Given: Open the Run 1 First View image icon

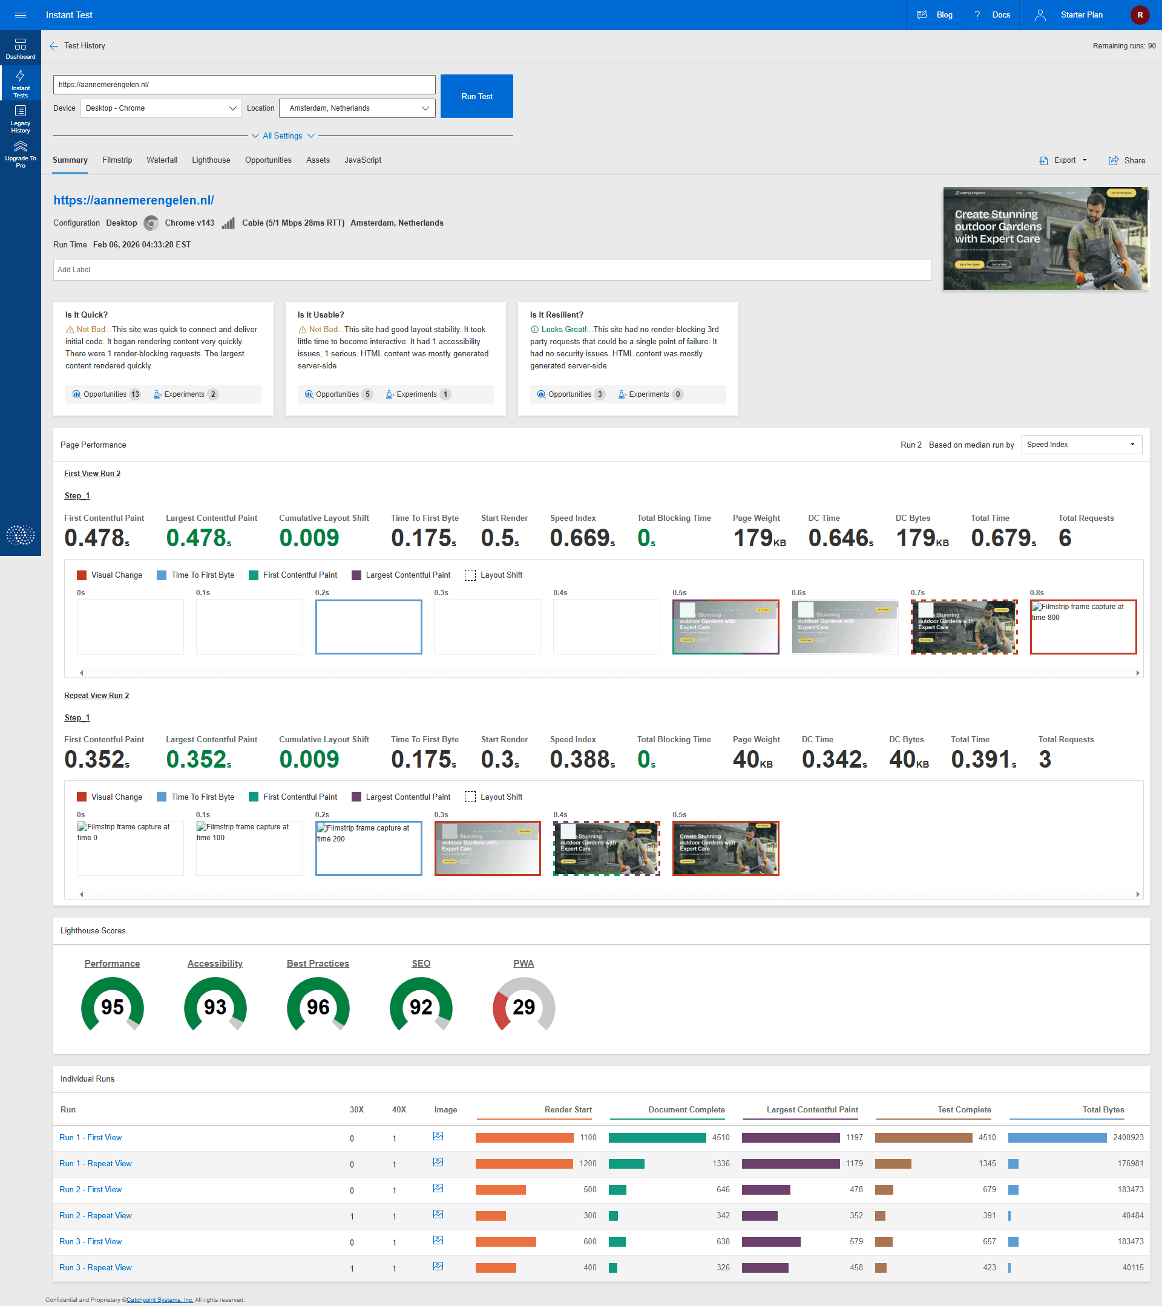Looking at the screenshot, I should pos(438,1137).
